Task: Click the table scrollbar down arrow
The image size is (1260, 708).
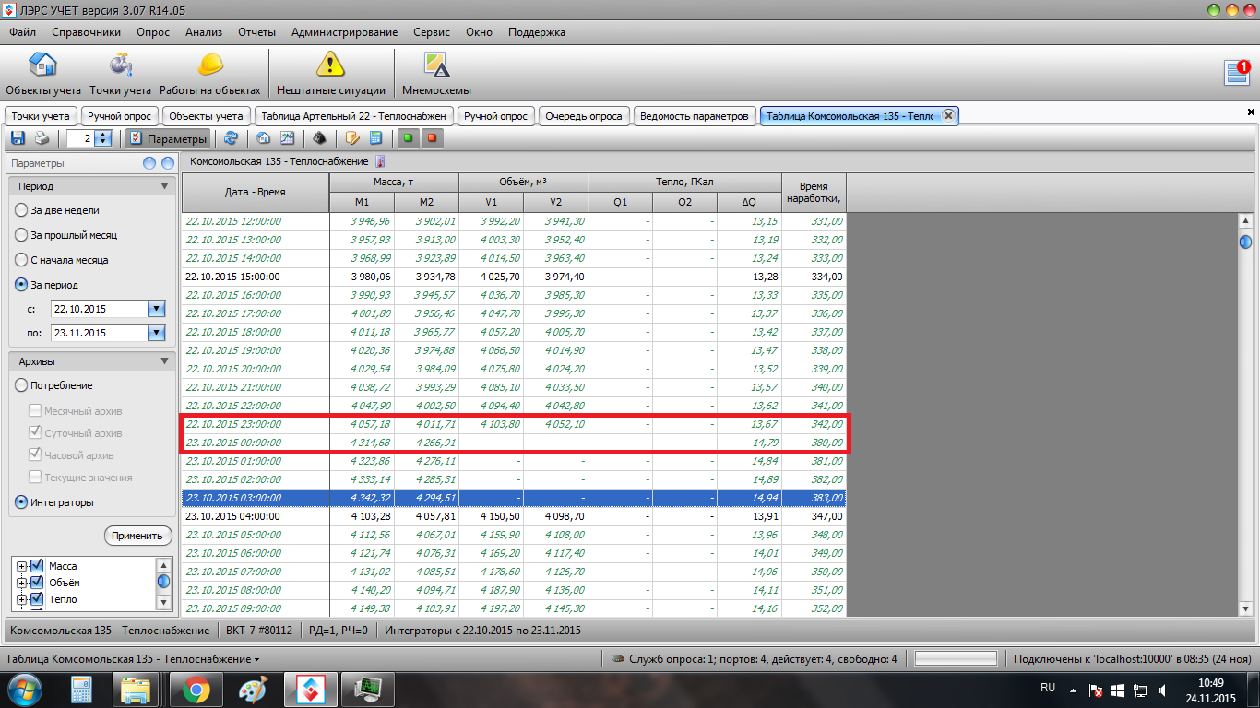Action: click(1245, 608)
